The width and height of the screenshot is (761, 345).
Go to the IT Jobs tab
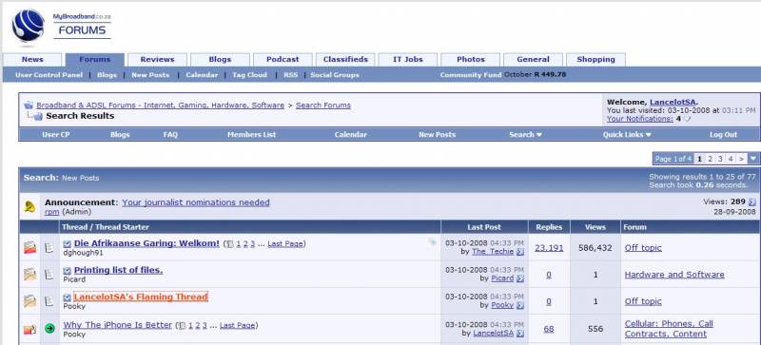(408, 59)
